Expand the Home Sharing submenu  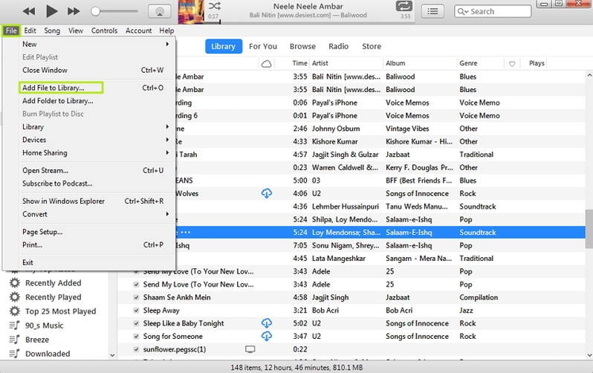(x=166, y=153)
